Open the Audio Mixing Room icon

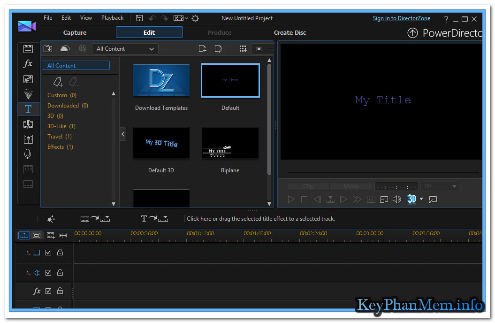pos(28,139)
